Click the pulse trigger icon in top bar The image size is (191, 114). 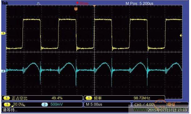[39, 3]
